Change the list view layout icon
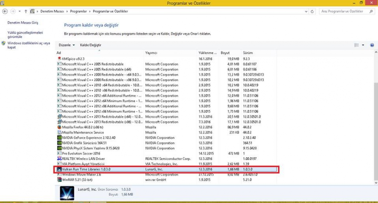 356,45
